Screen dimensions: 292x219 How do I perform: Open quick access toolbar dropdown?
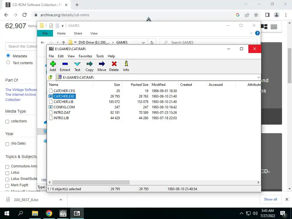click(62, 26)
